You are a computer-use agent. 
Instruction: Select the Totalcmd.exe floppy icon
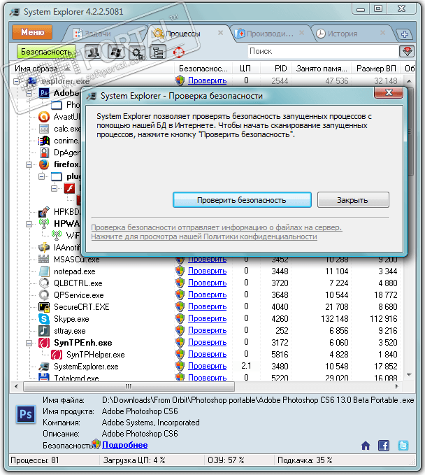(44, 377)
